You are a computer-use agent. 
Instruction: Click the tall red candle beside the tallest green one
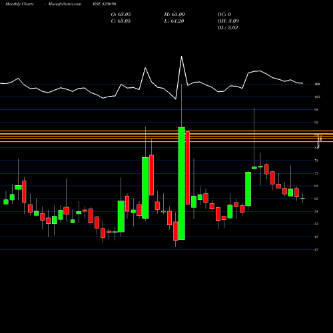pyautogui.click(x=188, y=168)
